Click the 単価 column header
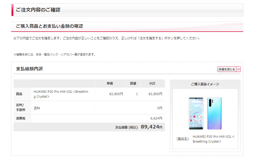The image size is (253, 166). tap(110, 84)
